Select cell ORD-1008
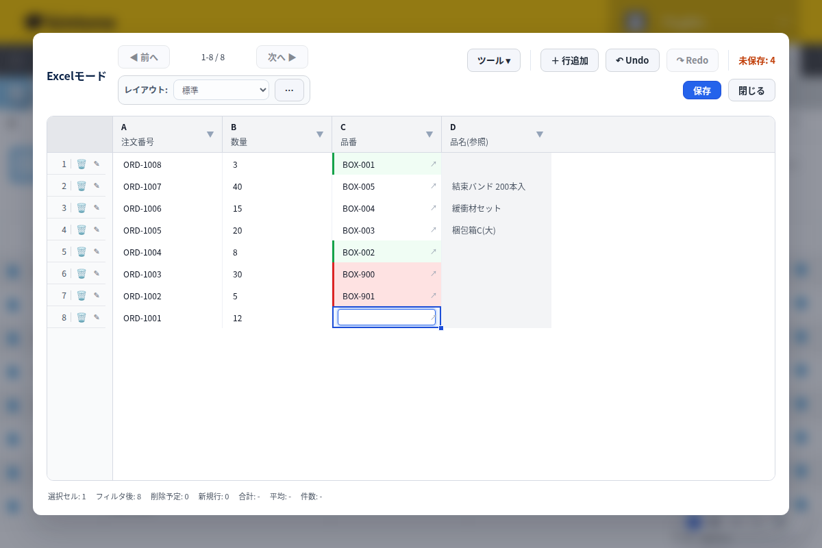The image size is (822, 548). pos(168,164)
